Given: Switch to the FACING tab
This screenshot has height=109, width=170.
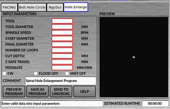Looking at the screenshot, I should point(9,7).
